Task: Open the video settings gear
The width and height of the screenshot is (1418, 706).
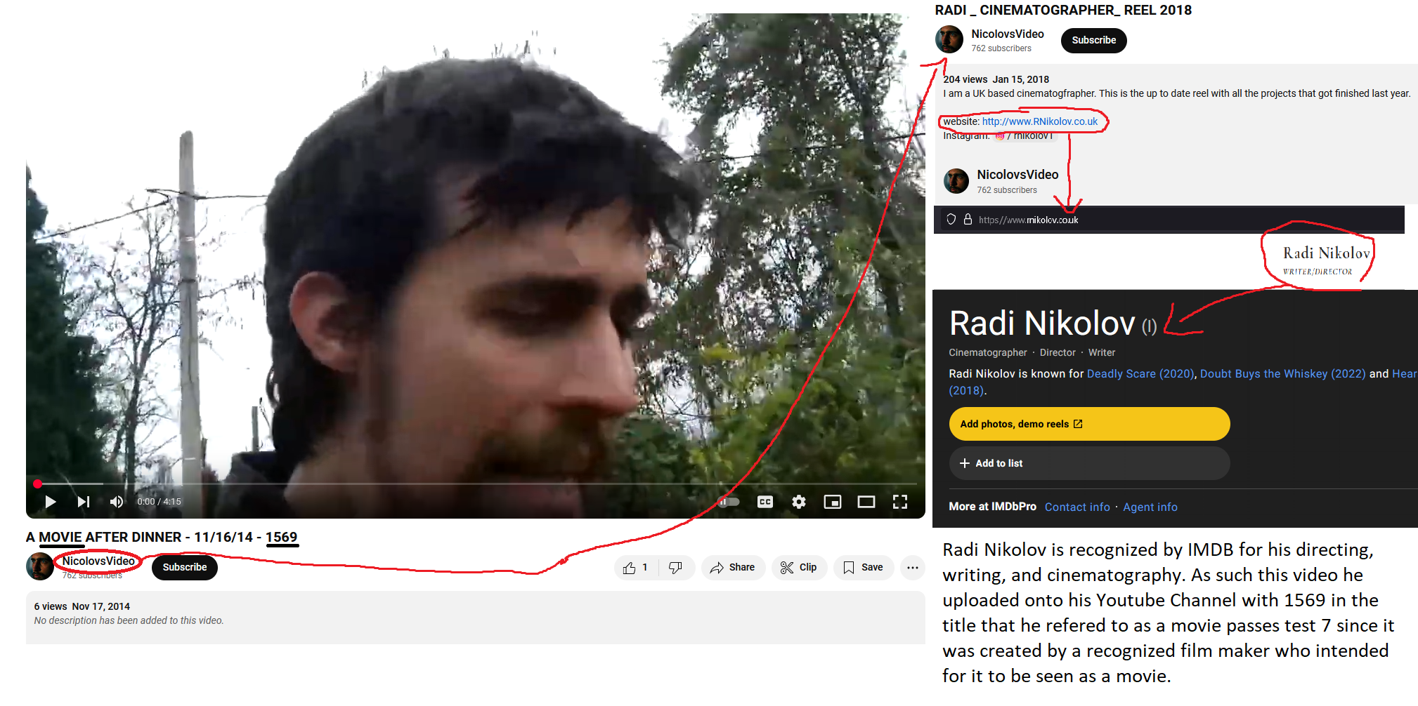Action: [x=799, y=502]
